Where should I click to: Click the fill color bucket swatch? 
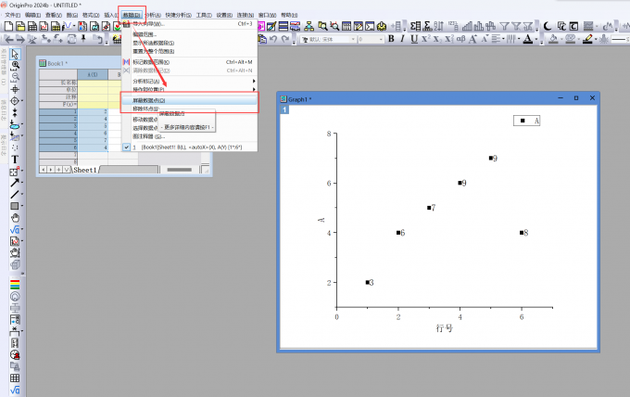click(553, 39)
